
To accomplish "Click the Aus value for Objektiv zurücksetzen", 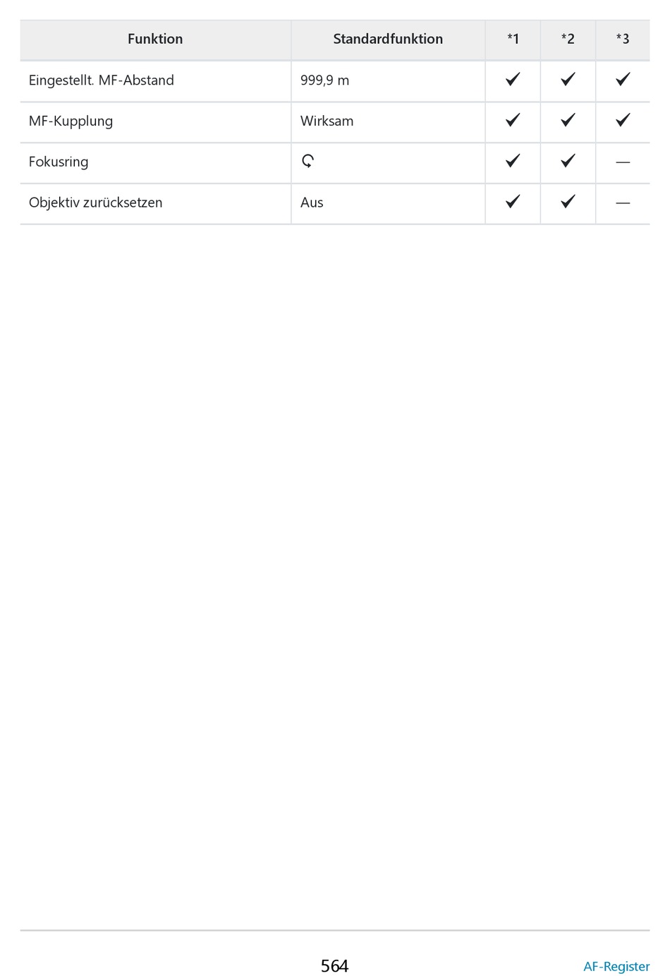I will (312, 203).
